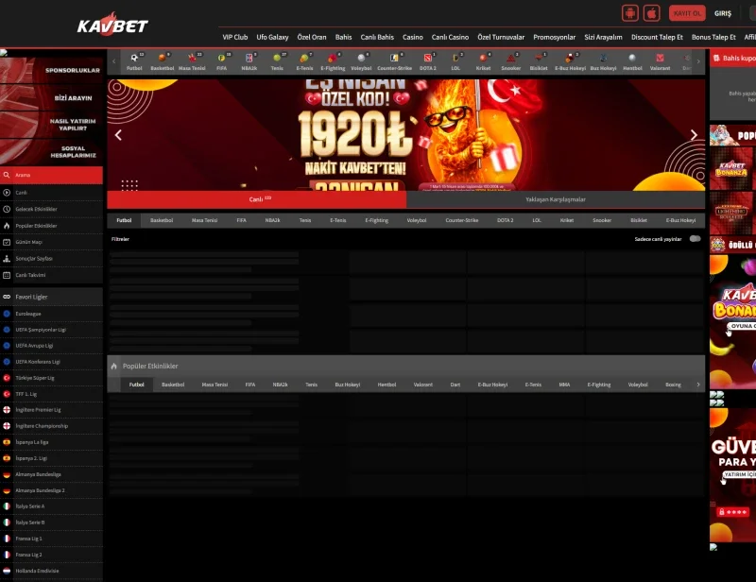The width and height of the screenshot is (756, 582).
Task: Select the E-Tenis icon in top strip
Action: point(304,58)
